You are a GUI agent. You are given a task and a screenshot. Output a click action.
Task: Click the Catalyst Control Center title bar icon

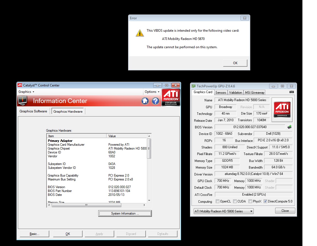point(20,85)
